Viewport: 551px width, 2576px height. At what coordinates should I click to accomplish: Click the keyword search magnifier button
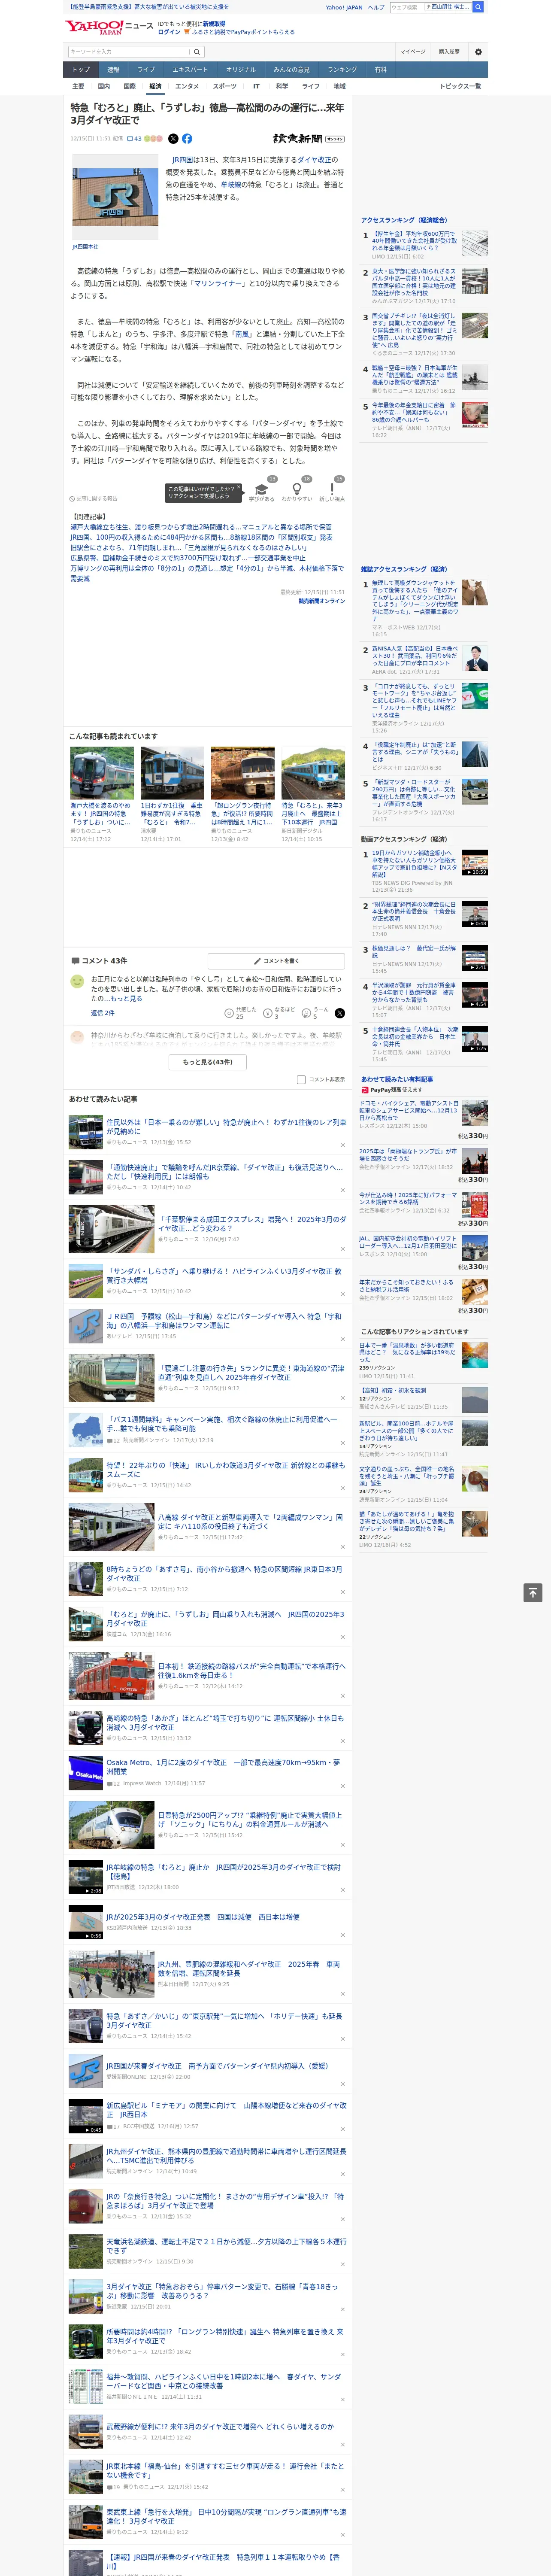[x=197, y=52]
